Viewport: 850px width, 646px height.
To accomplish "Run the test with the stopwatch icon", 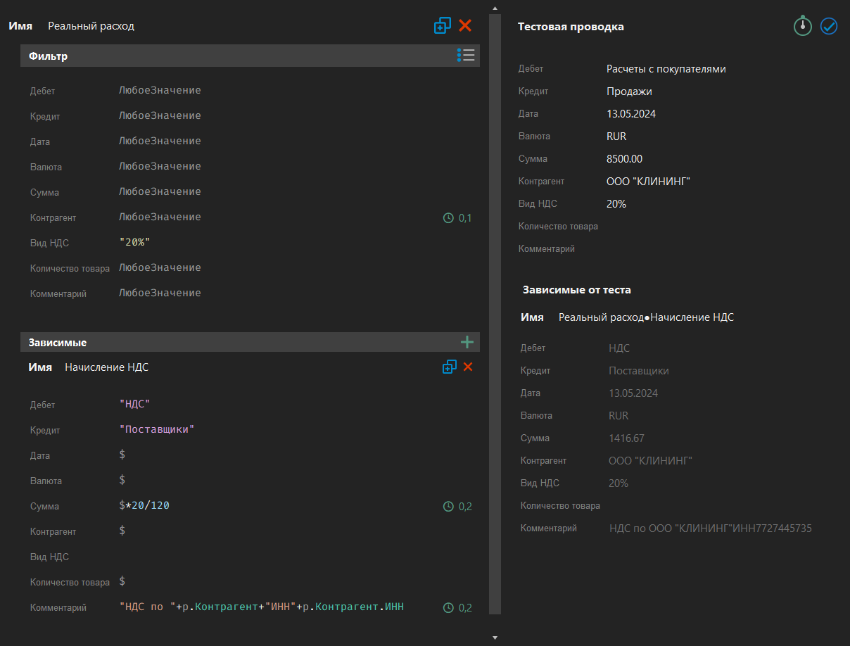I will coord(802,26).
